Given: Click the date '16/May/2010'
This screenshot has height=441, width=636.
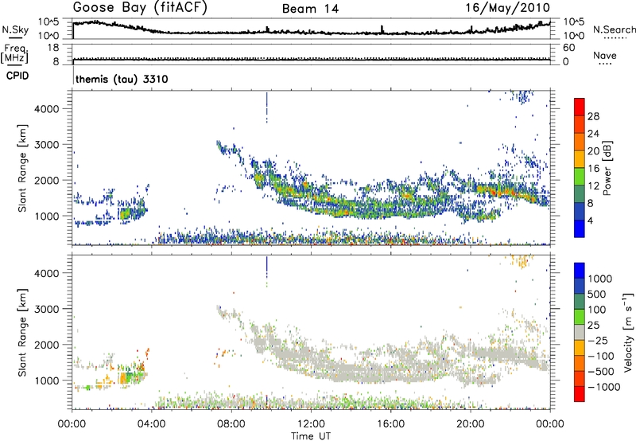Looking at the screenshot, I should click(x=507, y=8).
